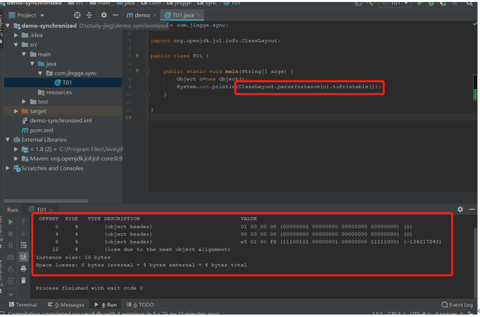Click the magnifier search icon at top right

click(x=469, y=3)
